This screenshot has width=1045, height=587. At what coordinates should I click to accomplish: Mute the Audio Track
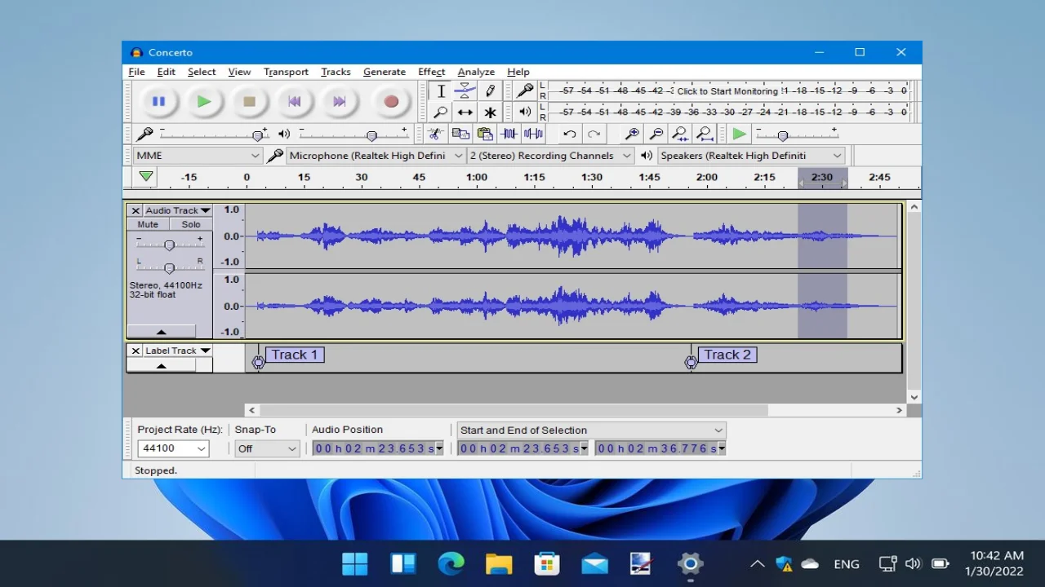coord(148,224)
